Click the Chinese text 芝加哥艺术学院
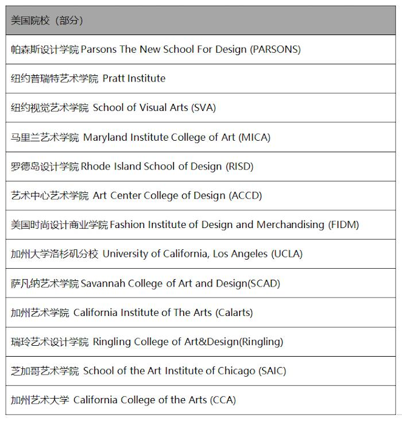402x421 pixels. (45, 371)
